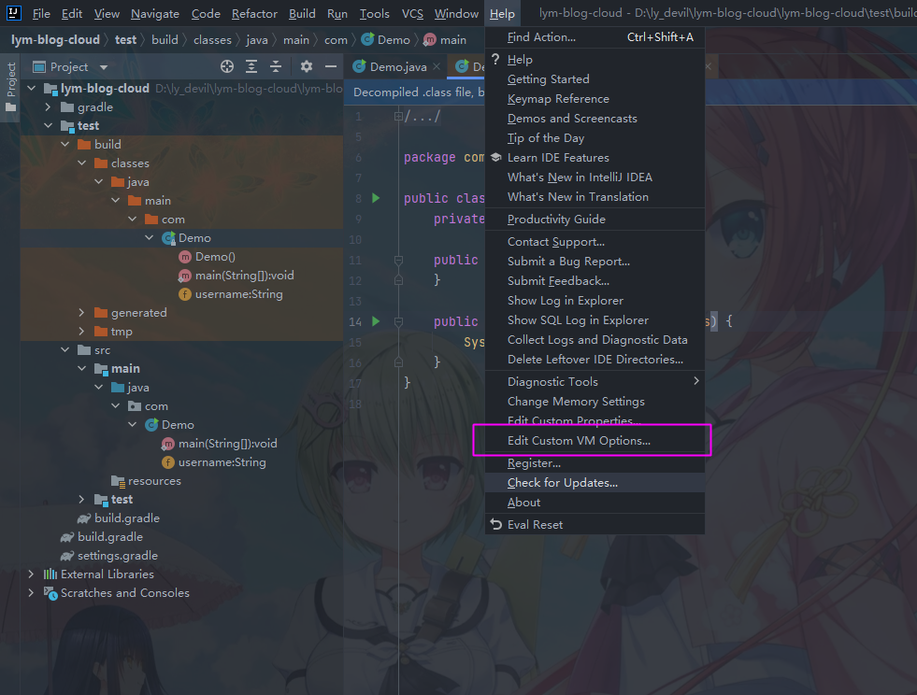Open build.gradle inside test module
Screen dimensions: 917x695
(x=119, y=518)
